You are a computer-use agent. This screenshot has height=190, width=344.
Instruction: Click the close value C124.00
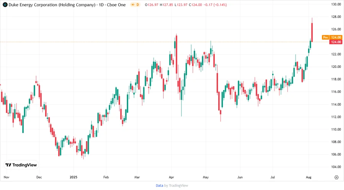(195, 5)
